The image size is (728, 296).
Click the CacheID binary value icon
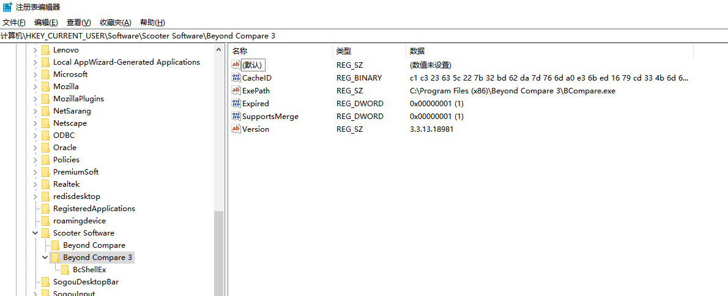pyautogui.click(x=236, y=78)
